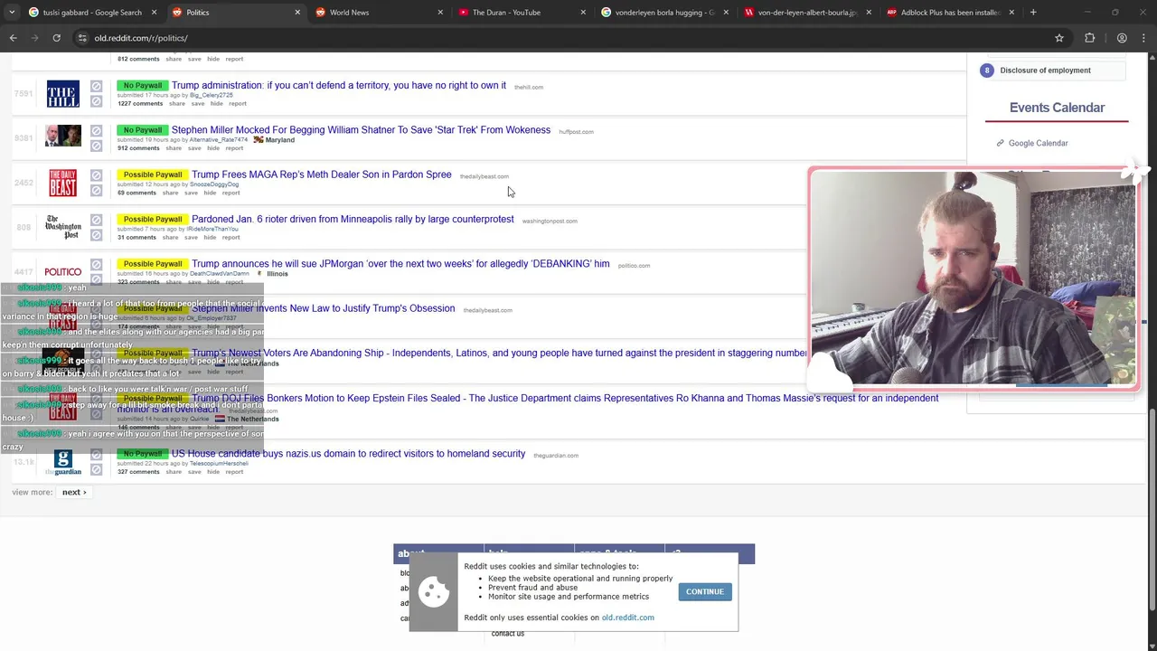Click the huffpost.com domain link
This screenshot has height=651, width=1157.
click(576, 132)
